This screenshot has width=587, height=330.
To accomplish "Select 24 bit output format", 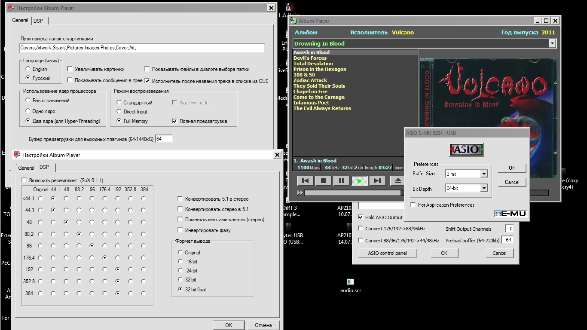I will pos(180,271).
